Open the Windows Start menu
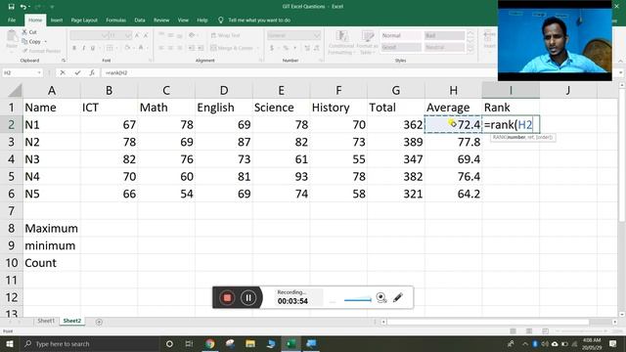This screenshot has height=352, width=626. [9, 343]
